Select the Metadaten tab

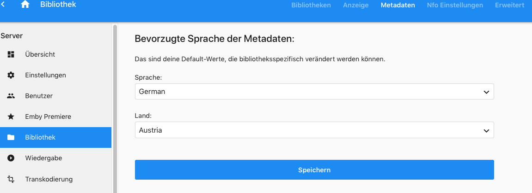click(x=397, y=5)
